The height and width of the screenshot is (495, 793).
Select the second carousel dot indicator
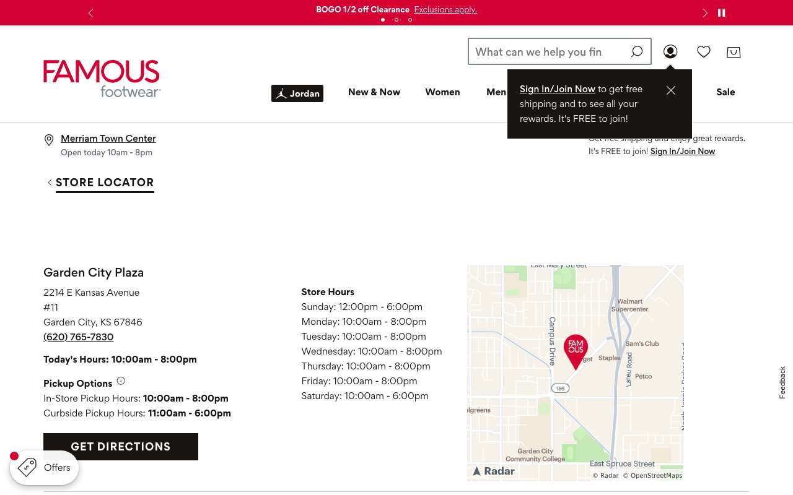pyautogui.click(x=396, y=20)
